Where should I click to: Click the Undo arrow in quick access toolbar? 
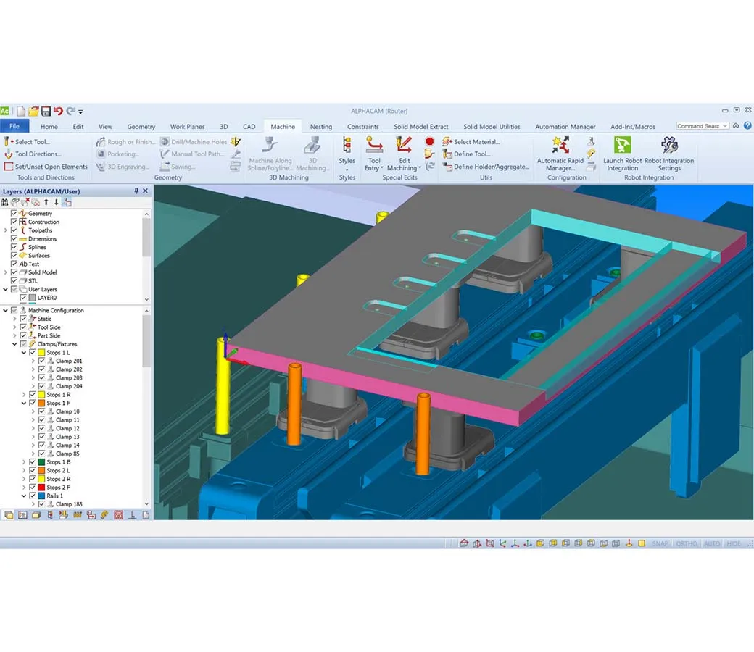58,111
